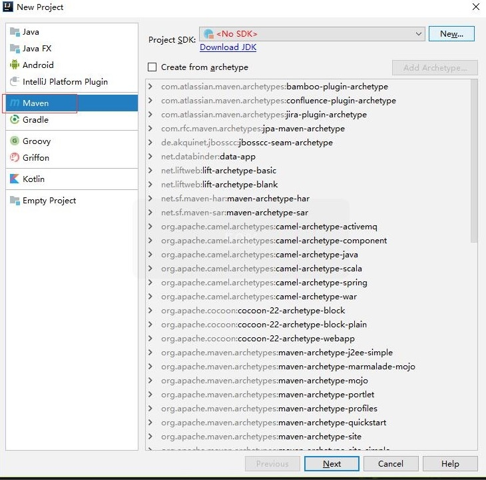Click the Empty Project folder icon

tap(15, 201)
